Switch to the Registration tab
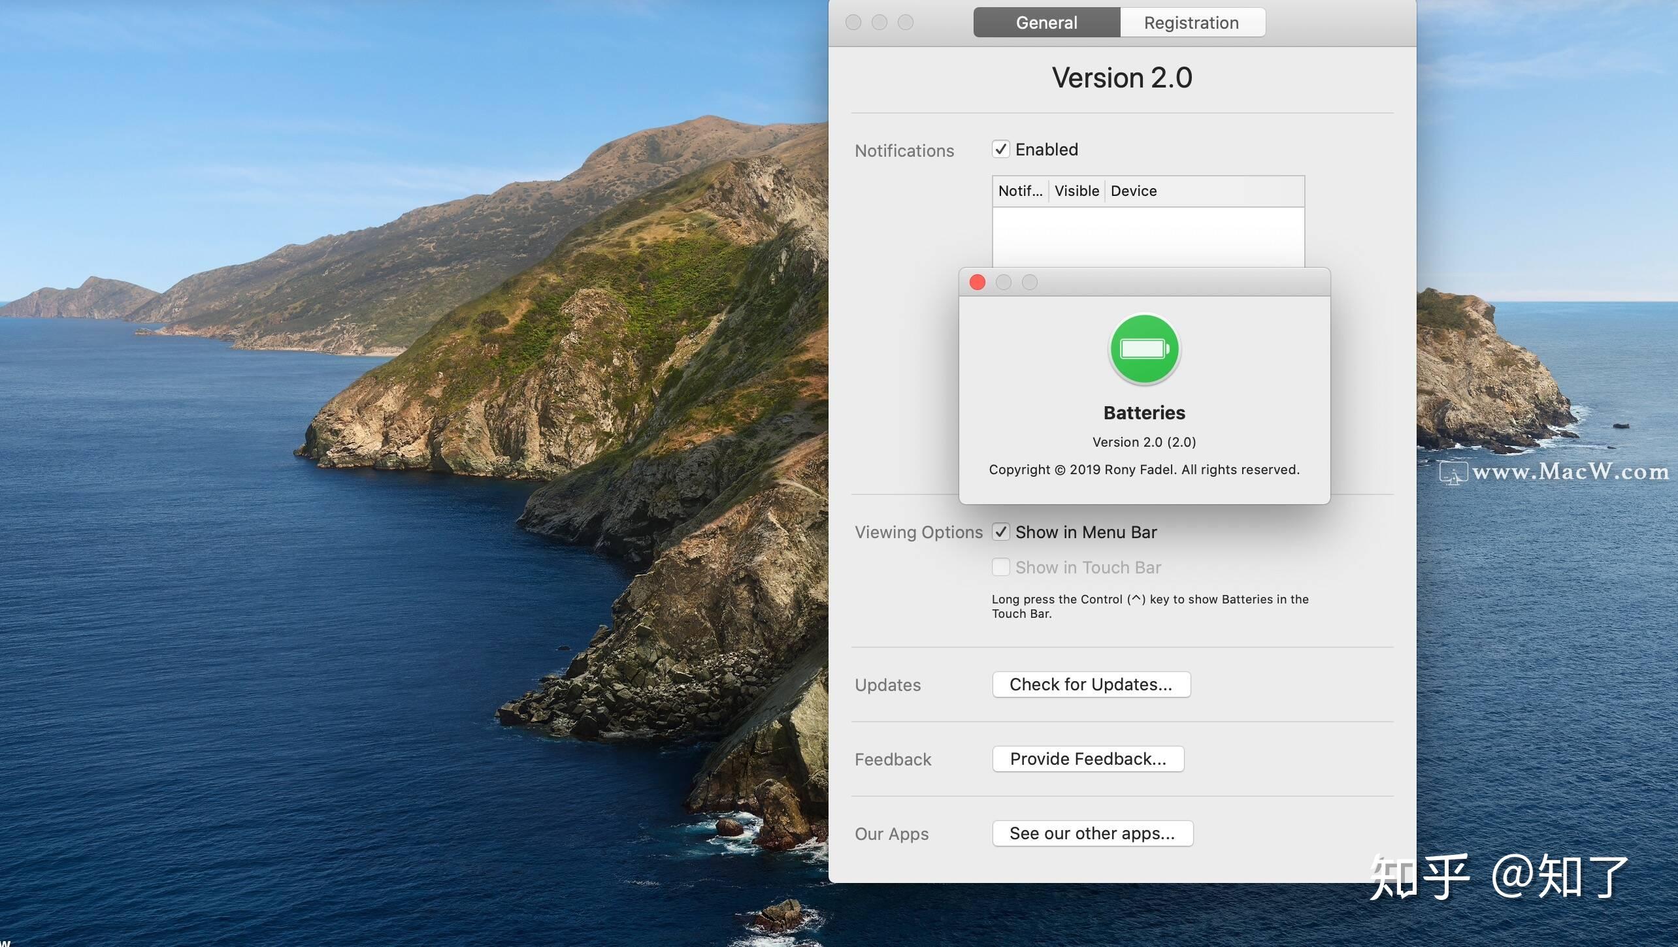Screen dimensions: 1678x947 (x=1192, y=23)
